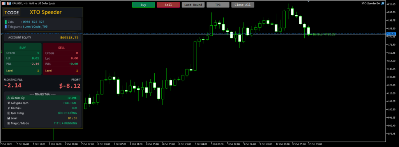
Task: Click the 1111 | RUNNING mode value
Action: 65,123
